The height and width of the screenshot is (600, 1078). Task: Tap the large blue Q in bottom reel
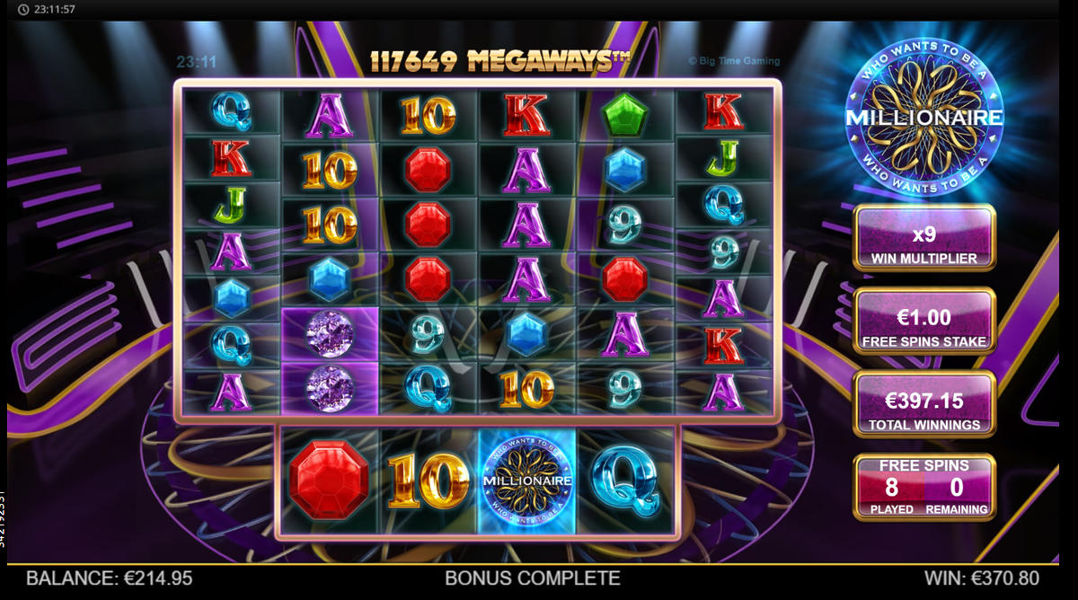(625, 481)
